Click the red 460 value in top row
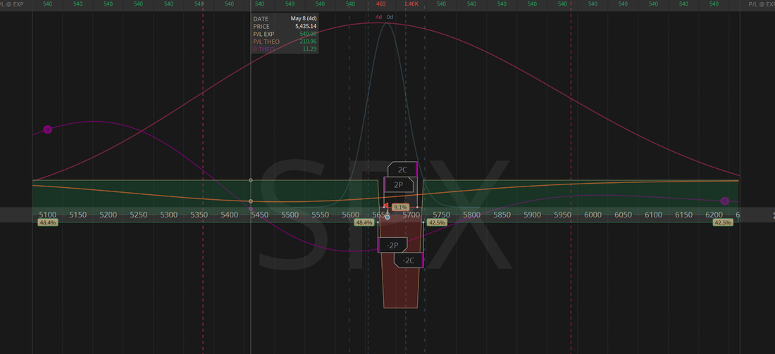This screenshot has height=354, width=775. (380, 4)
